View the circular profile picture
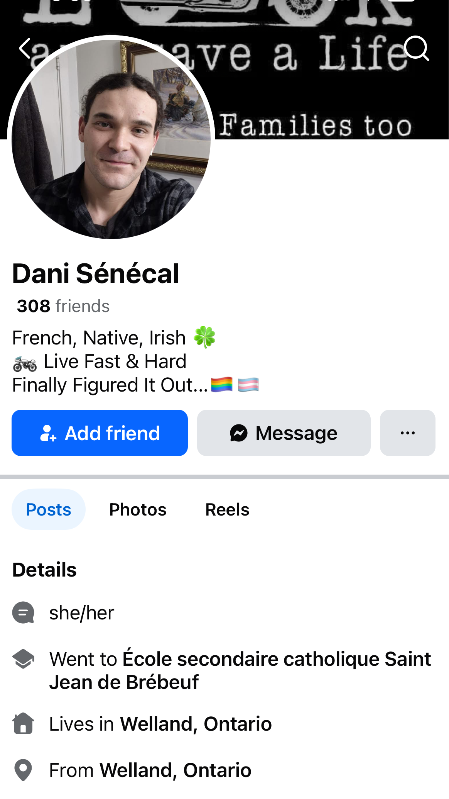Viewport: 449px width, 799px height. pyautogui.click(x=111, y=139)
